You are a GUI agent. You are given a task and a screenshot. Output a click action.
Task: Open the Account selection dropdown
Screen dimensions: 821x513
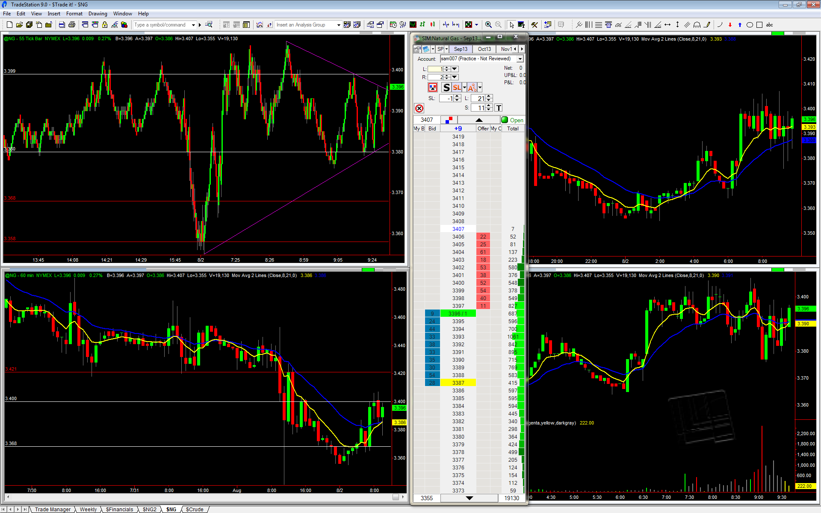point(520,59)
